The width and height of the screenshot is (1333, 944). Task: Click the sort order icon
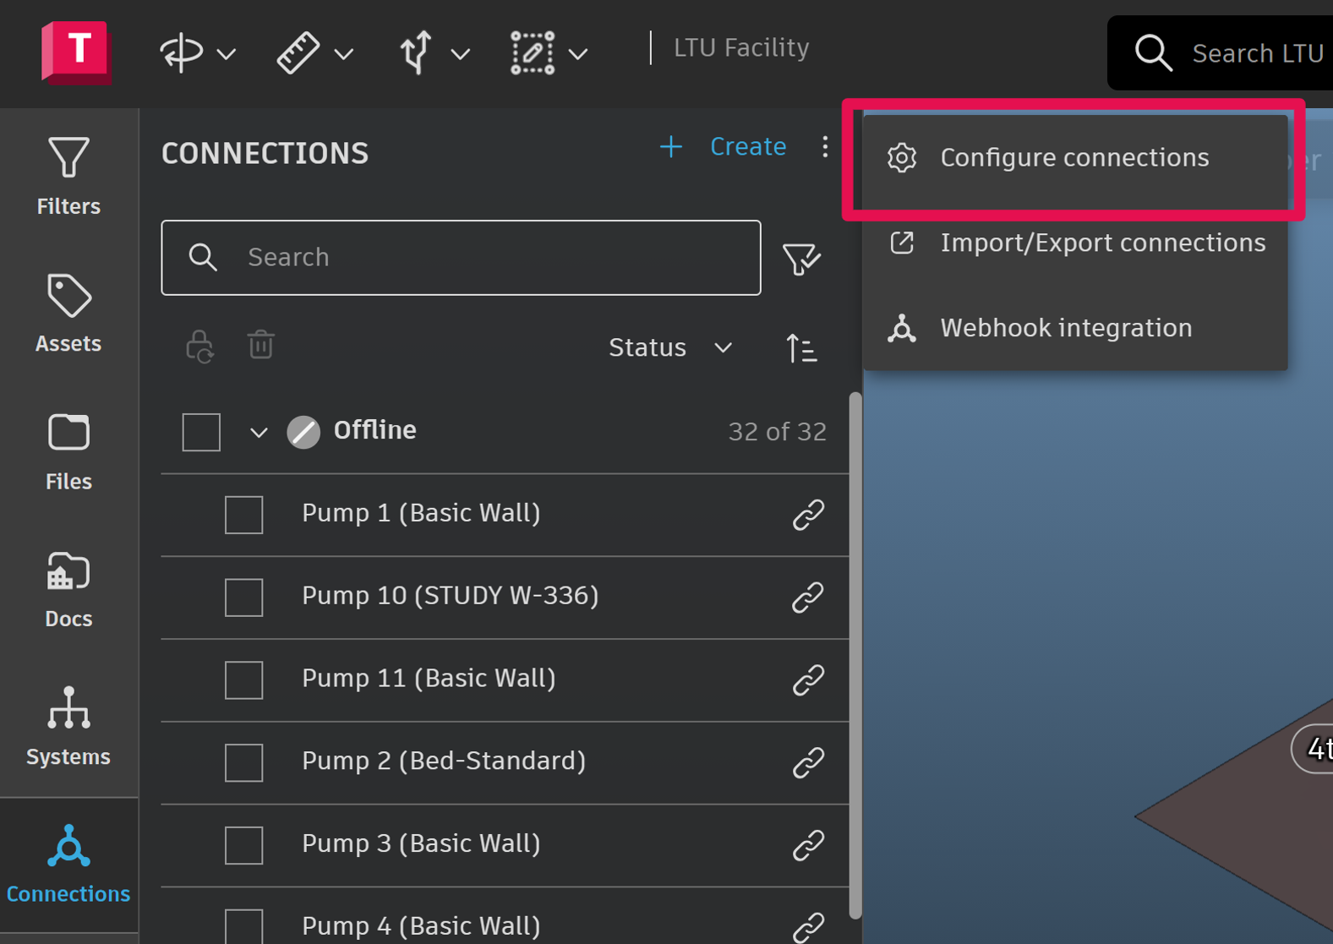click(800, 348)
